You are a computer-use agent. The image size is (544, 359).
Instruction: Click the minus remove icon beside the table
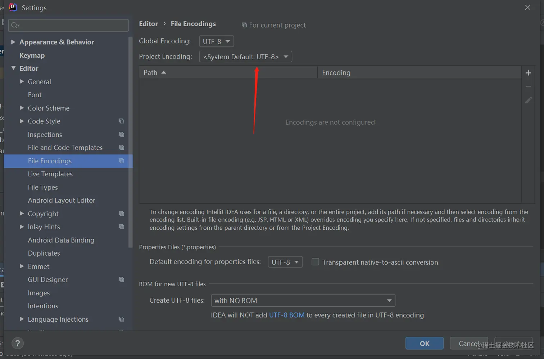click(x=528, y=87)
